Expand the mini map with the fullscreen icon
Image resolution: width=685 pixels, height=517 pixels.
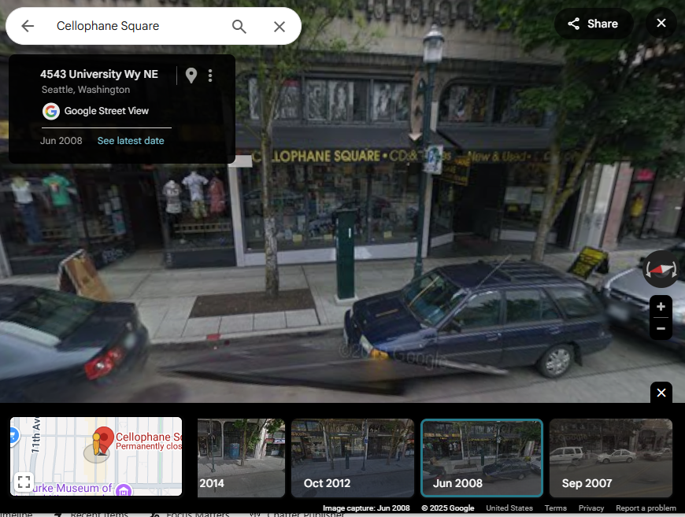(24, 482)
